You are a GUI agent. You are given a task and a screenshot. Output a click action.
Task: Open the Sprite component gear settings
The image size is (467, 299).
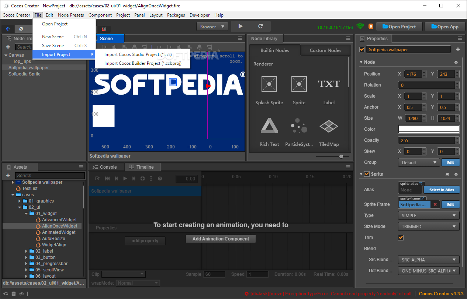(456, 174)
